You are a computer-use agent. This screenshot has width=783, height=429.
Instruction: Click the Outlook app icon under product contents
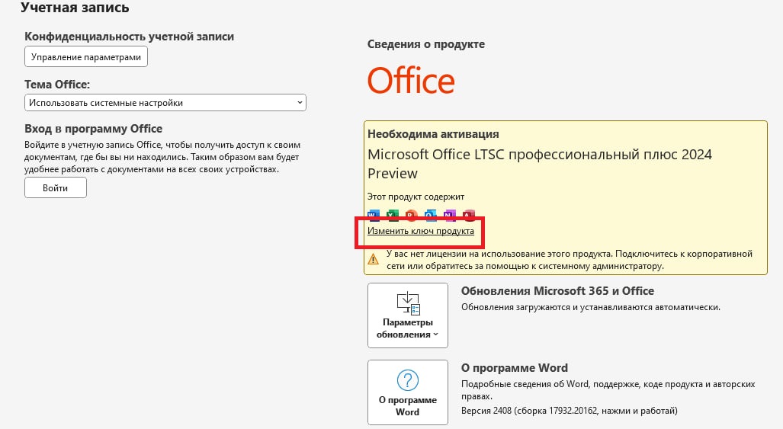[x=431, y=216]
